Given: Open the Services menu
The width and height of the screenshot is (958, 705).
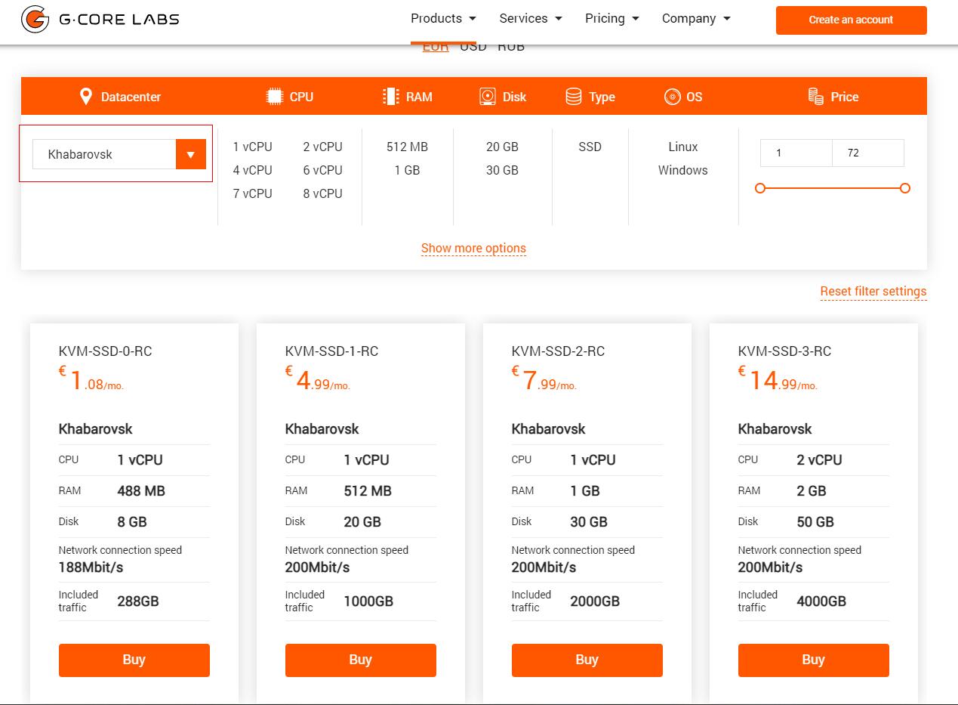Looking at the screenshot, I should click(531, 18).
